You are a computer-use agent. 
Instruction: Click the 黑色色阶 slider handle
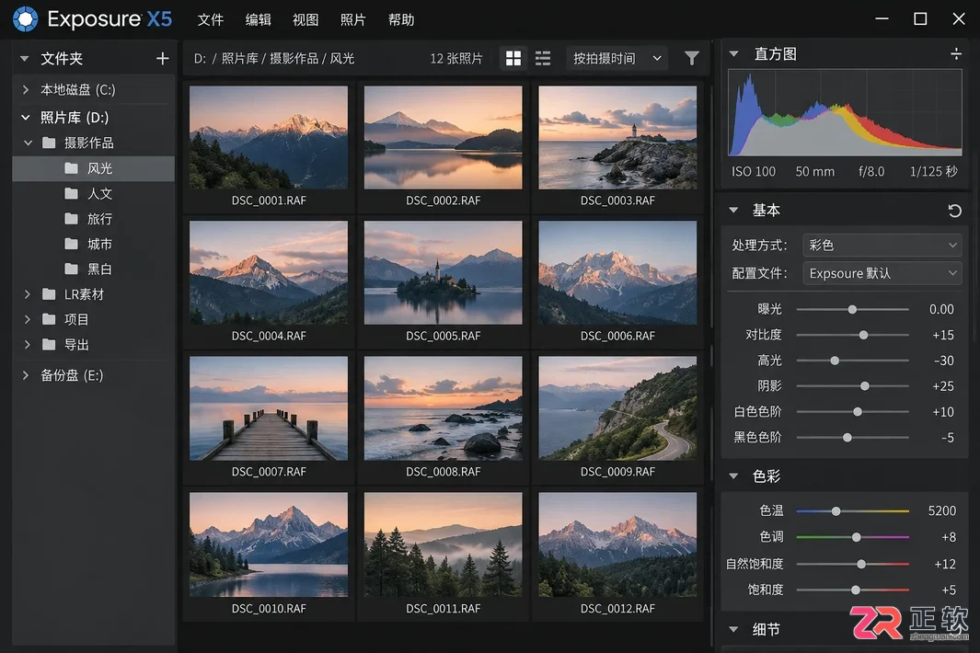[847, 438]
